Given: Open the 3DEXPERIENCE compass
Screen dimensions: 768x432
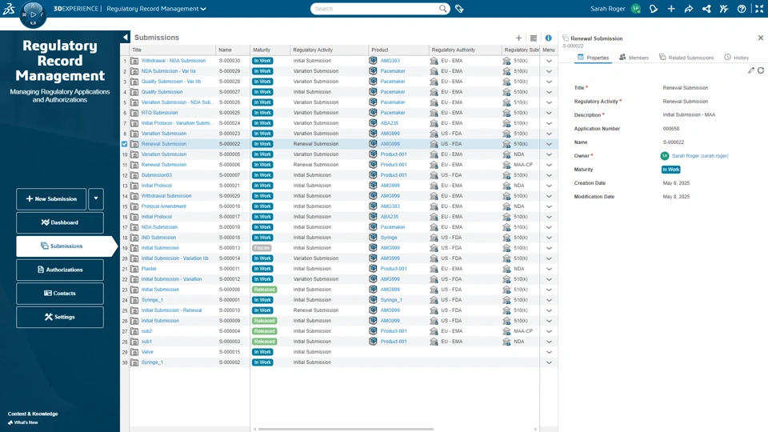Looking at the screenshot, I should [33, 14].
